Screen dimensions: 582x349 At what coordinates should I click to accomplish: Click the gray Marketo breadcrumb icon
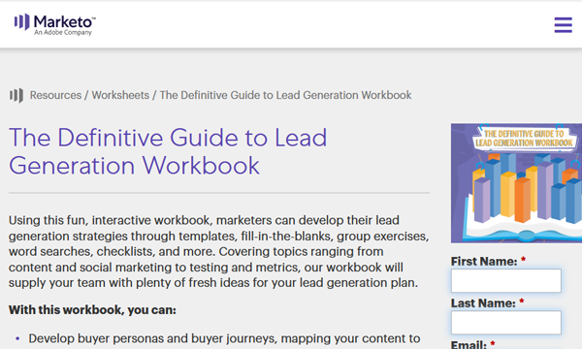[x=16, y=95]
